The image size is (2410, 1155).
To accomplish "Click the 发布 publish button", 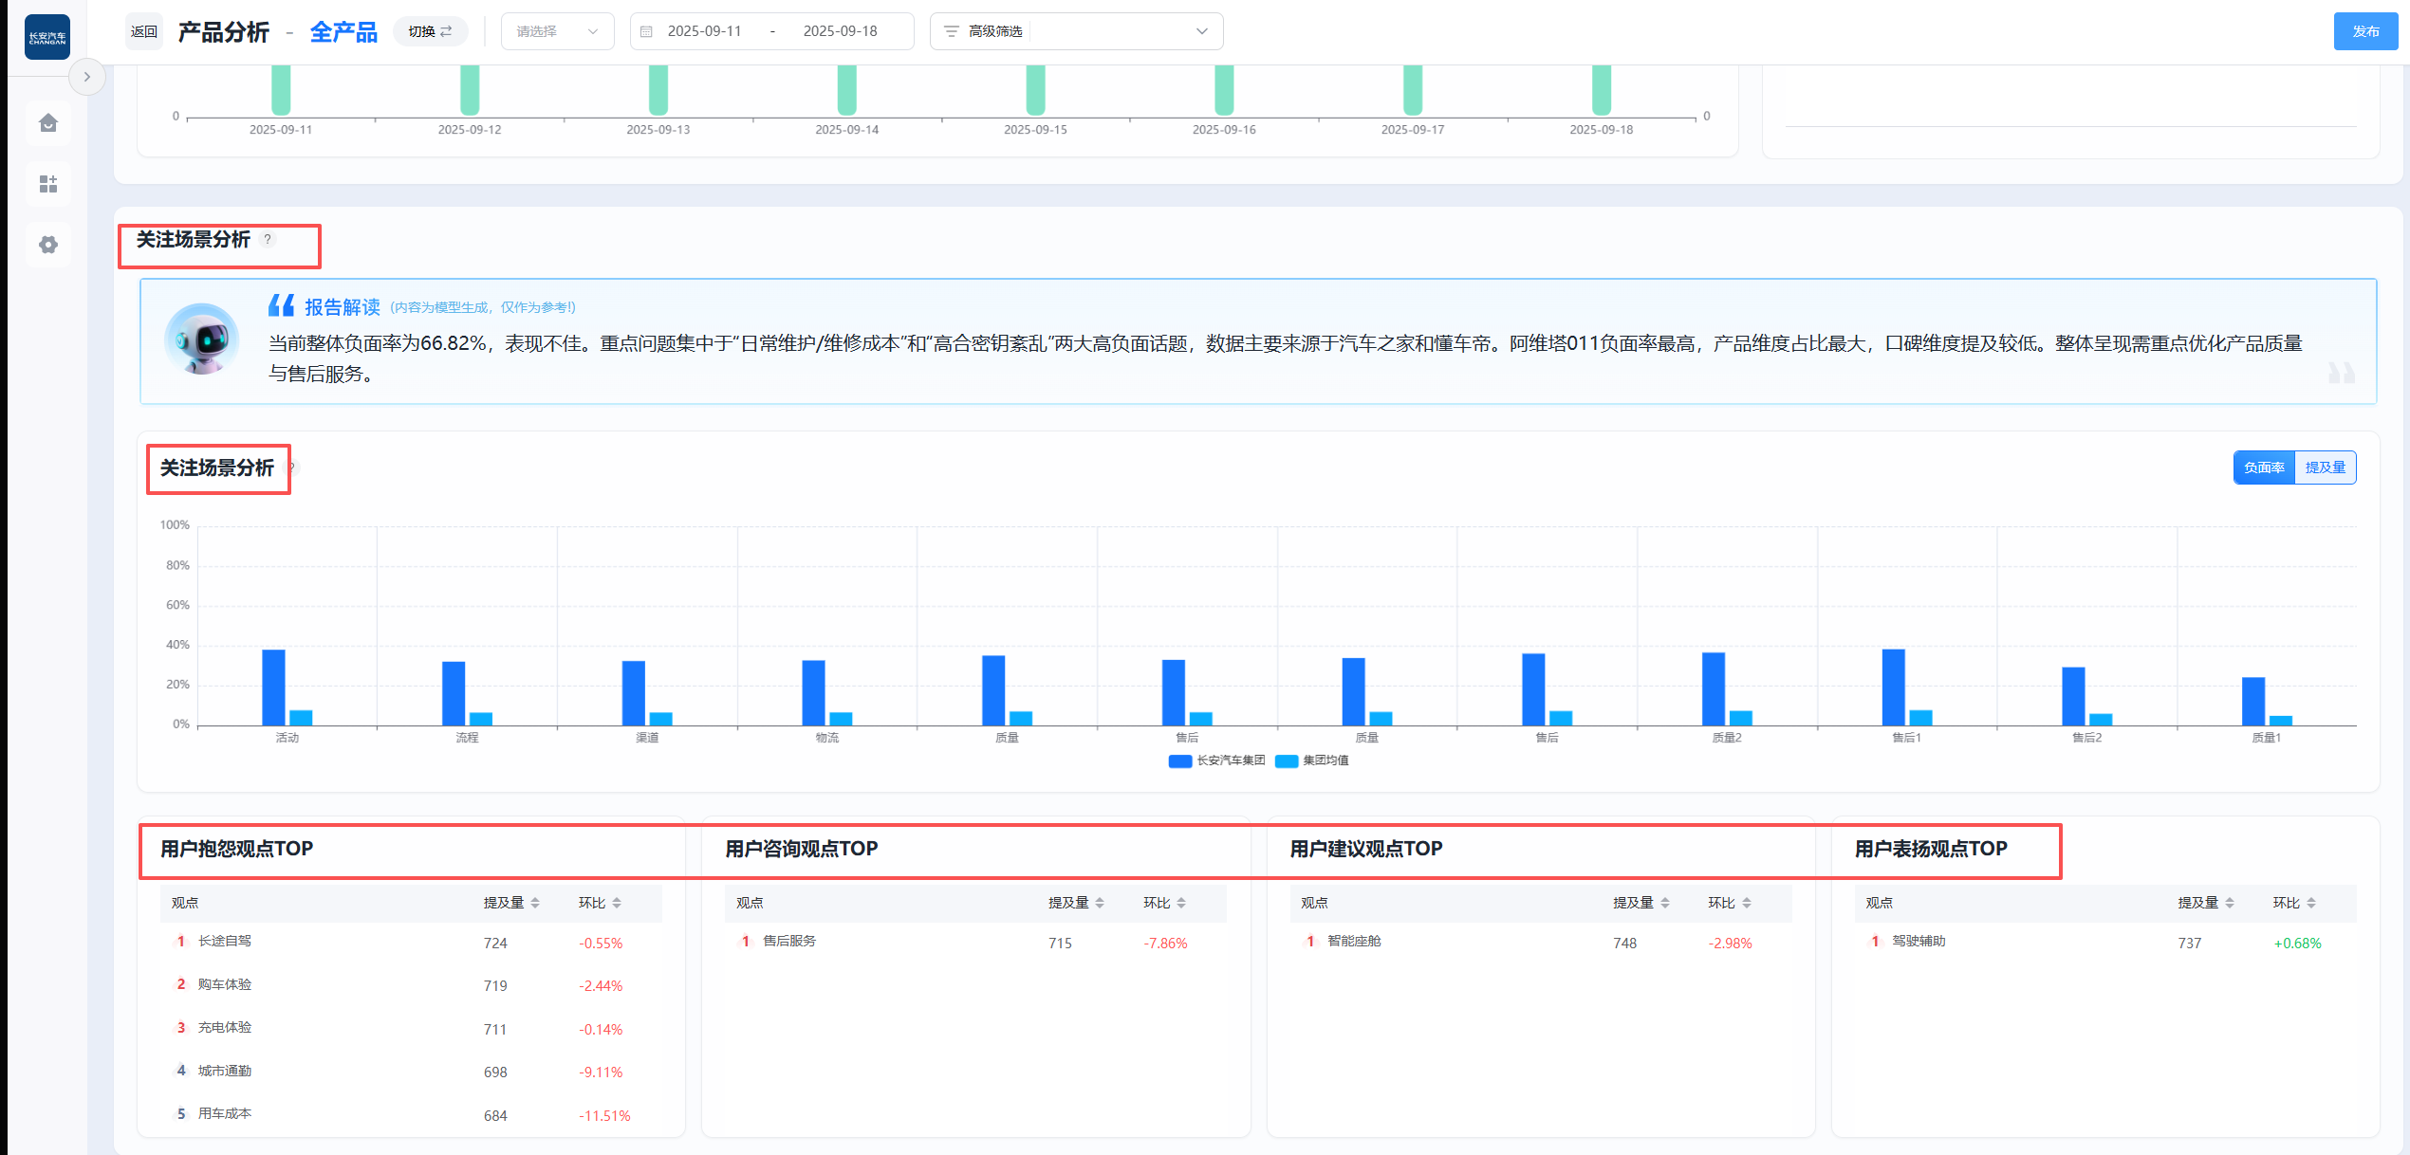I will 2365,31.
